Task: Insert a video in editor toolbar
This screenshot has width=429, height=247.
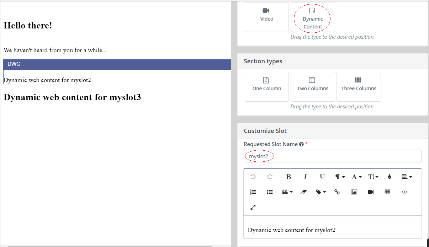Action: point(371,192)
